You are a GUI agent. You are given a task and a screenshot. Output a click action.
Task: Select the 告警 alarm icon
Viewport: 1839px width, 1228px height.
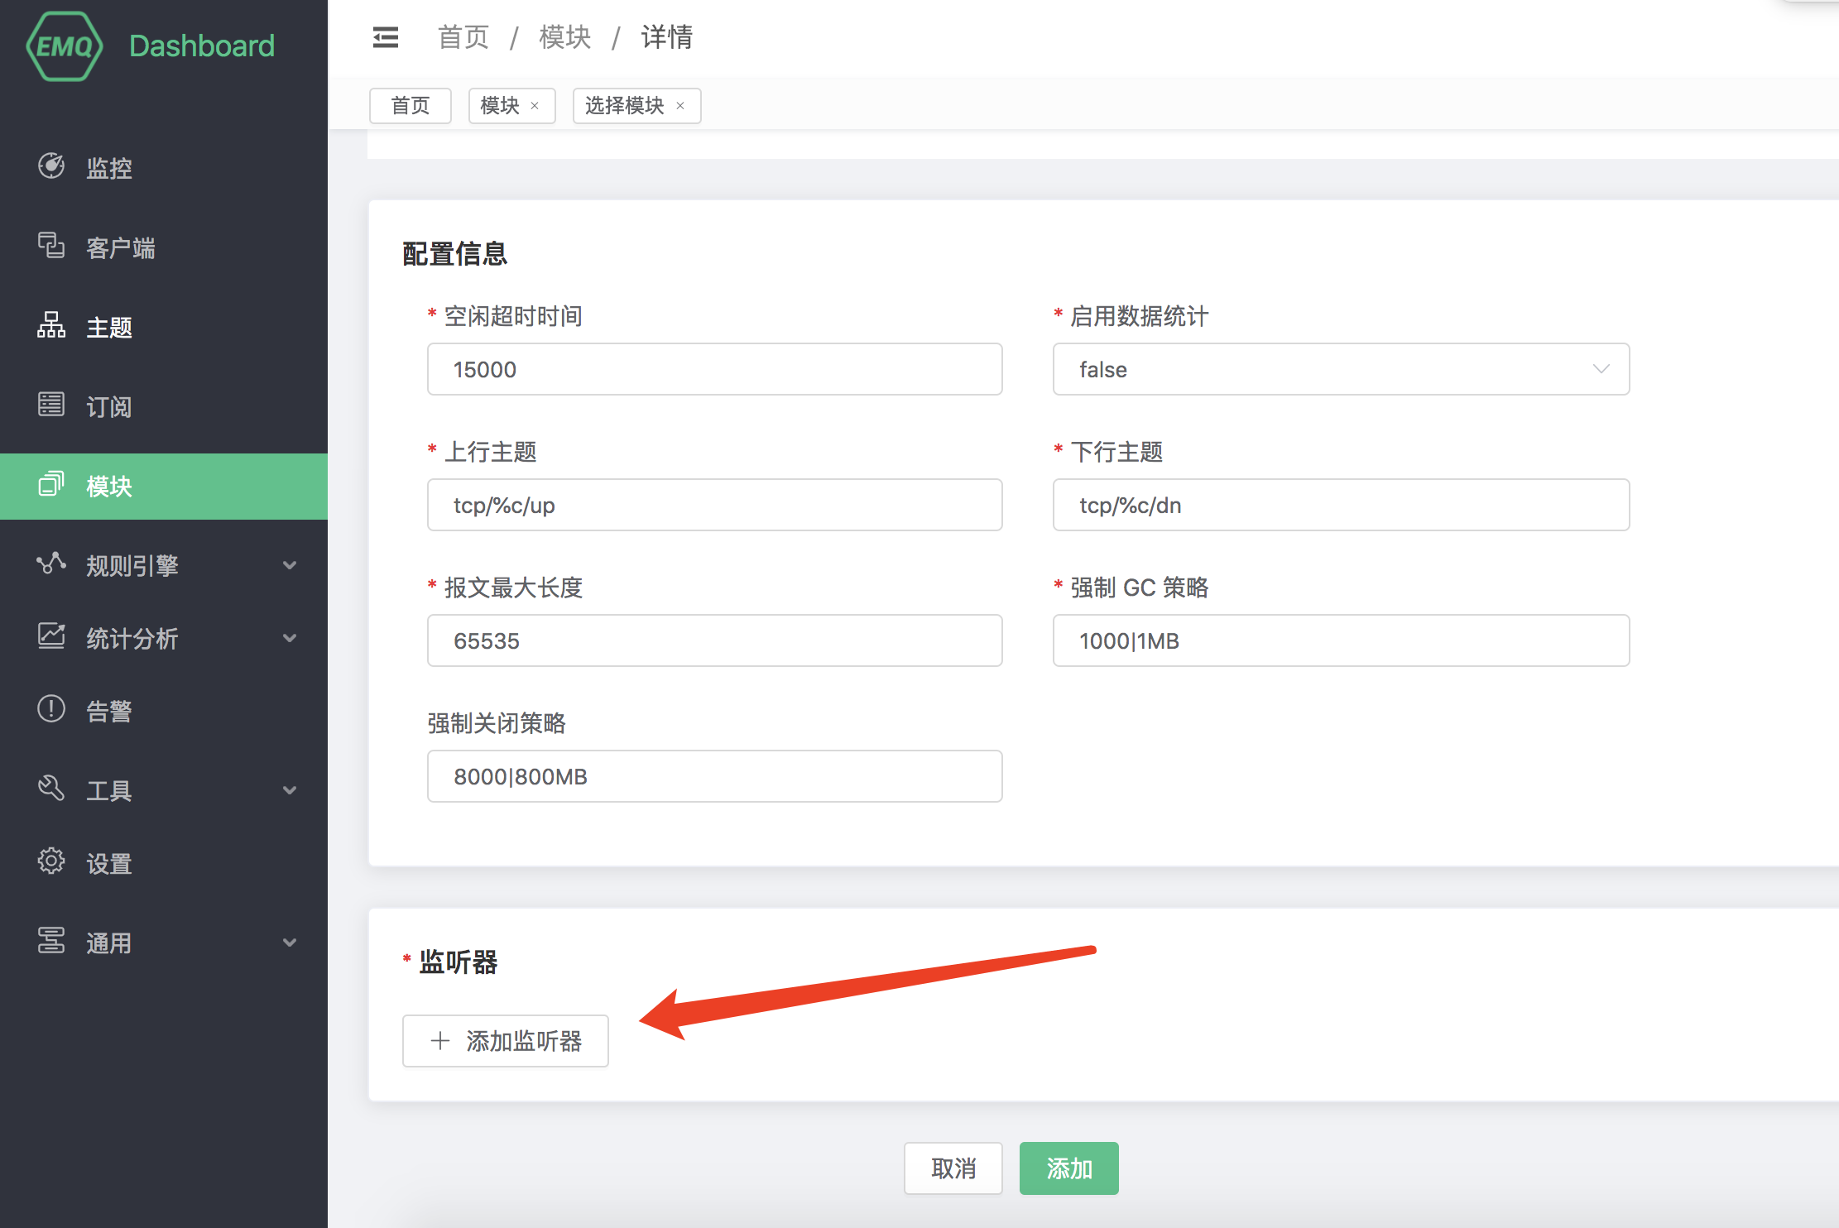coord(51,710)
